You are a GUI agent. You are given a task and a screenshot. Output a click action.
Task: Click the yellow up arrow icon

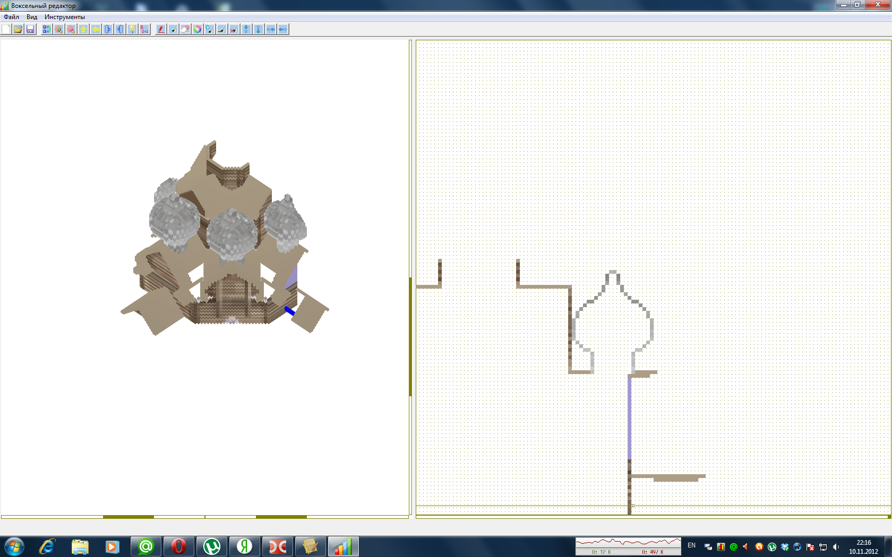pyautogui.click(x=83, y=29)
